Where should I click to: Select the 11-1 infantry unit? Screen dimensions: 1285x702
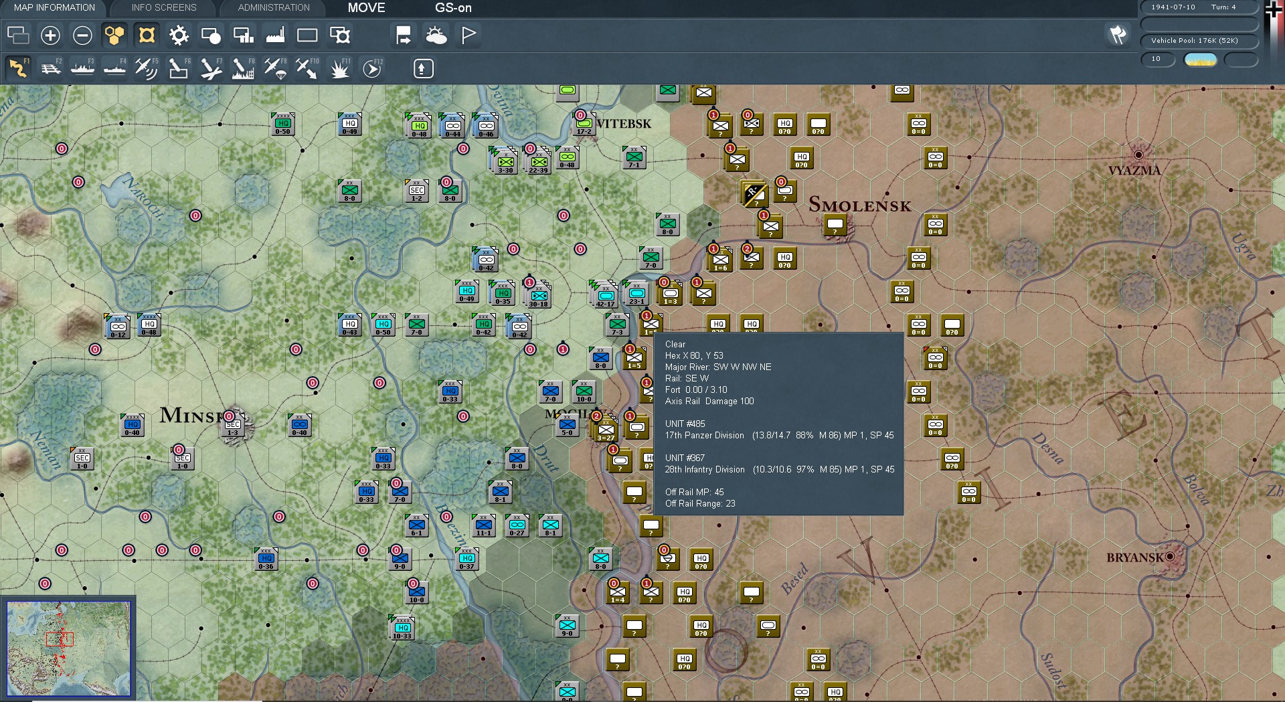[483, 526]
